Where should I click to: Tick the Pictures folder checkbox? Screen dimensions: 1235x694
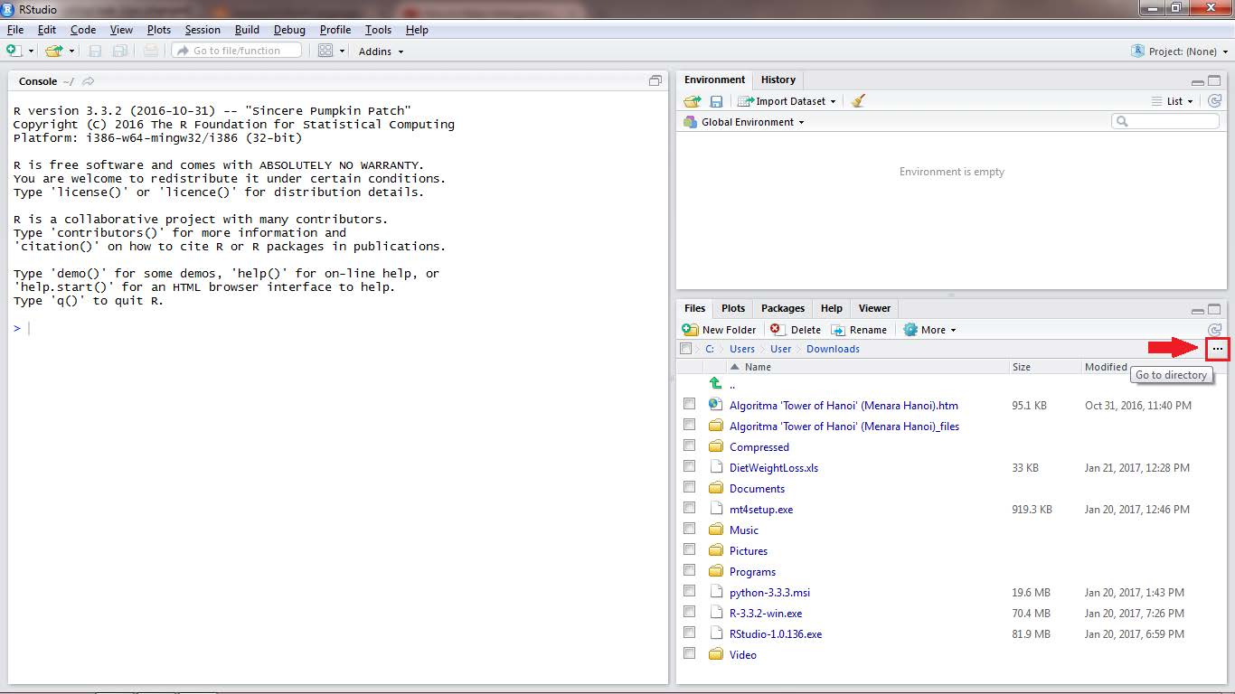pyautogui.click(x=690, y=549)
